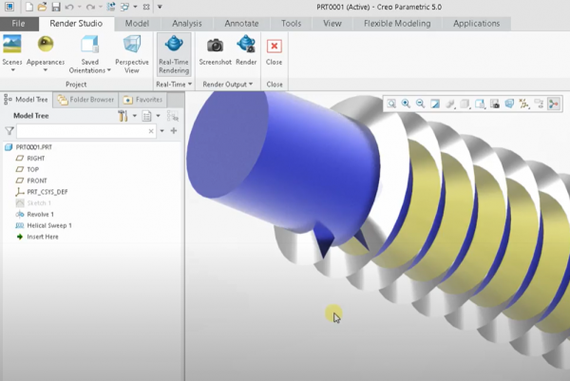Click the Zoom In magnifier icon

point(407,103)
